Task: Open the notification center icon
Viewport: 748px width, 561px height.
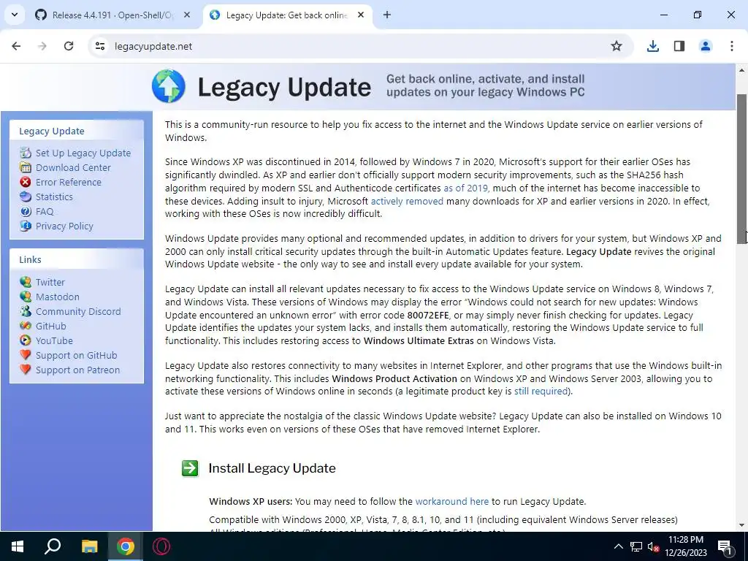Action: 725,546
